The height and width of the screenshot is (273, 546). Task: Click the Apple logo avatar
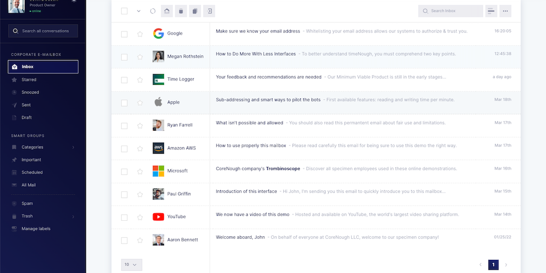click(158, 102)
